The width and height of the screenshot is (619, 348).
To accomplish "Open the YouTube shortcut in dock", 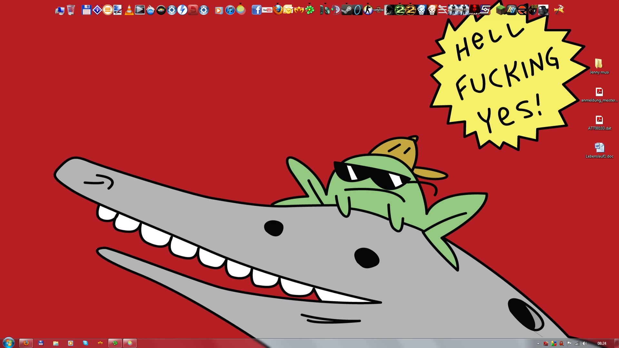I will (267, 10).
